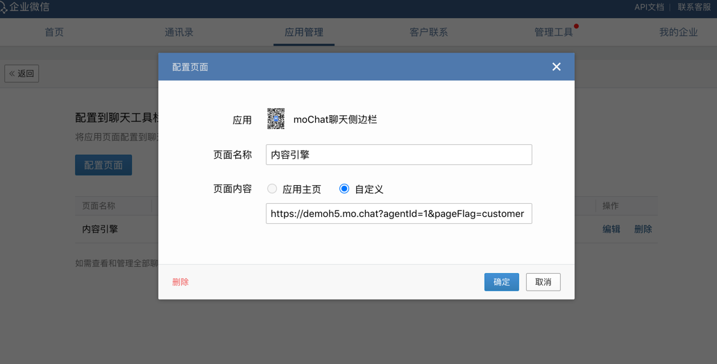Click the 企业微信 logo icon
The image size is (717, 364).
(x=4, y=8)
